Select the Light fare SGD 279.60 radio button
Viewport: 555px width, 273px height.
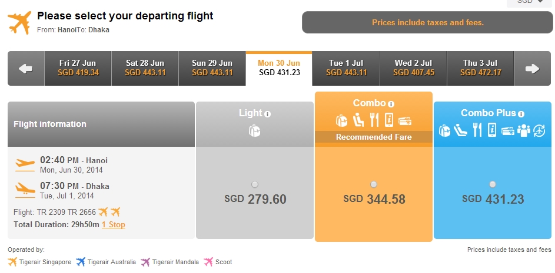click(254, 184)
